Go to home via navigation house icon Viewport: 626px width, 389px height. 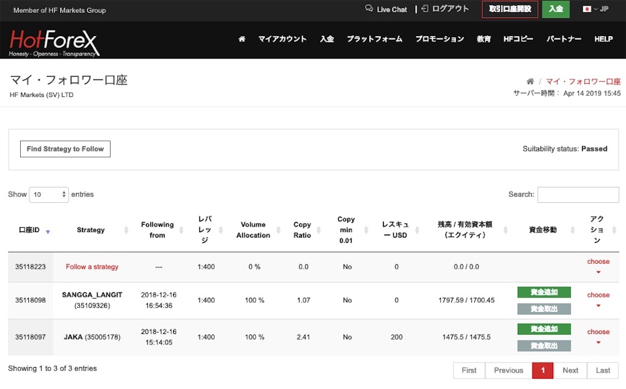[241, 38]
